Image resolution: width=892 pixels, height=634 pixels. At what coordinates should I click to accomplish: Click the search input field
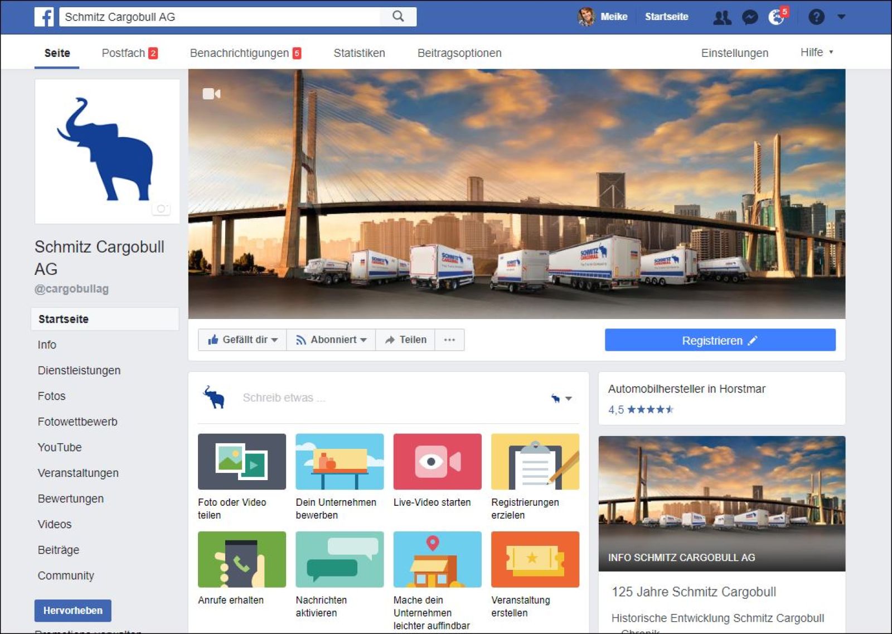point(220,17)
